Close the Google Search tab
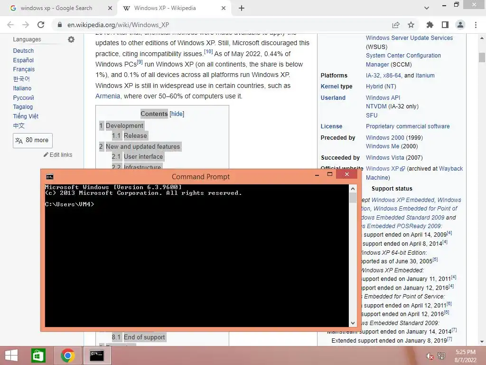Image resolution: width=486 pixels, height=365 pixels. pos(110,8)
